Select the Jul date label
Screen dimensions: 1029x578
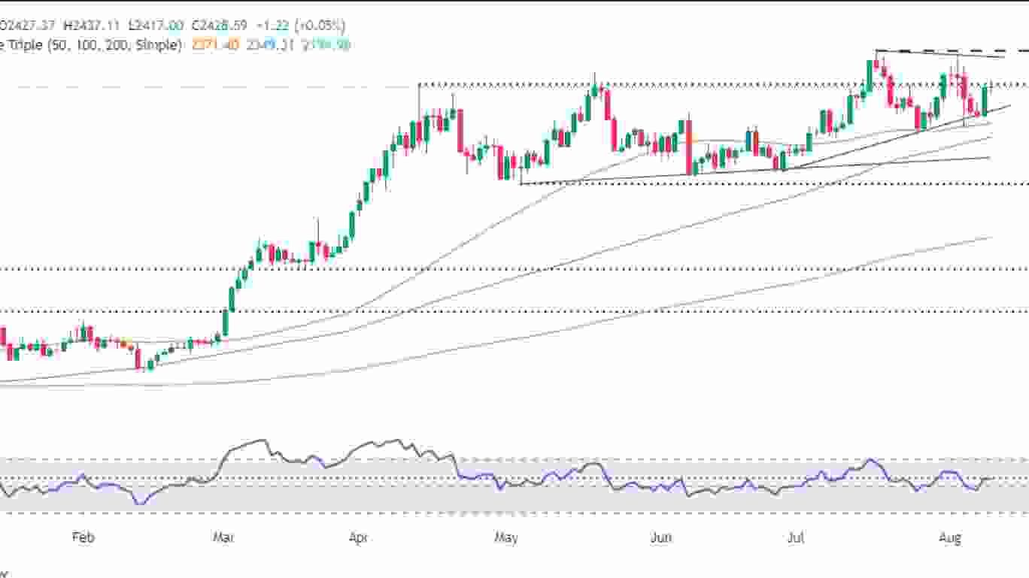pos(795,538)
